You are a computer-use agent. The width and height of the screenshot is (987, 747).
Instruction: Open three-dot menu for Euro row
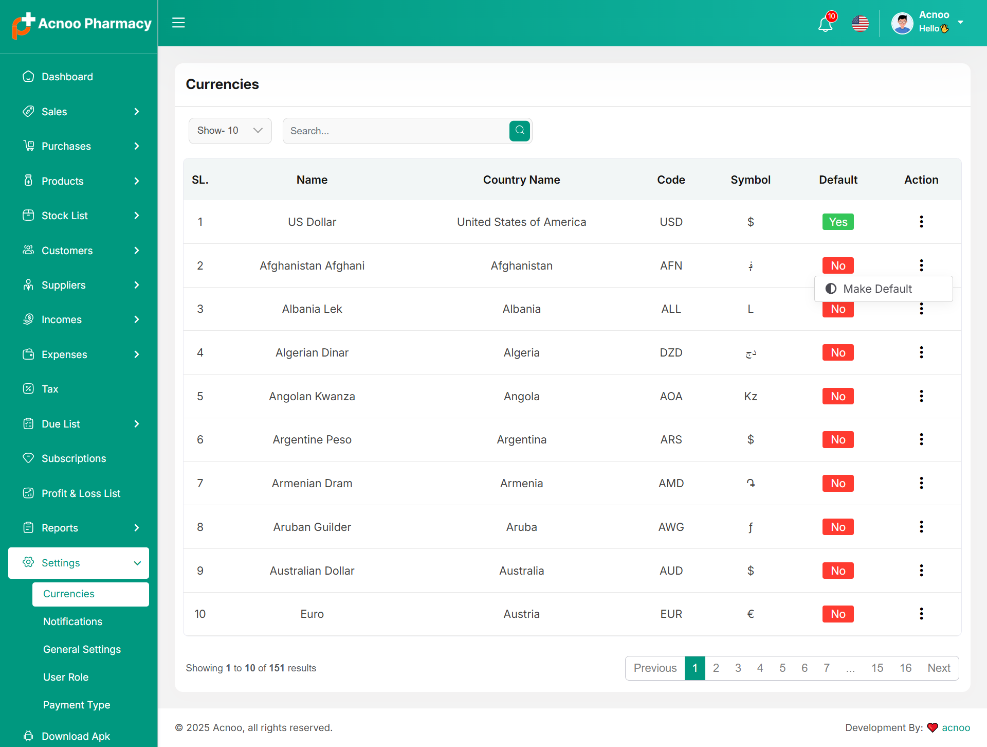pyautogui.click(x=921, y=614)
